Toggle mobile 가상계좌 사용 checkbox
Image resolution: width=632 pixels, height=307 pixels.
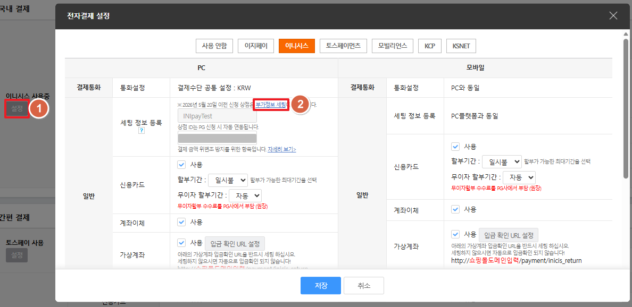point(455,234)
